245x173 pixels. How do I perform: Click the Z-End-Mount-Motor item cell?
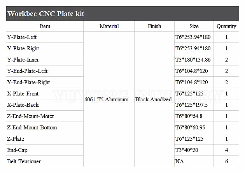tap(45, 116)
